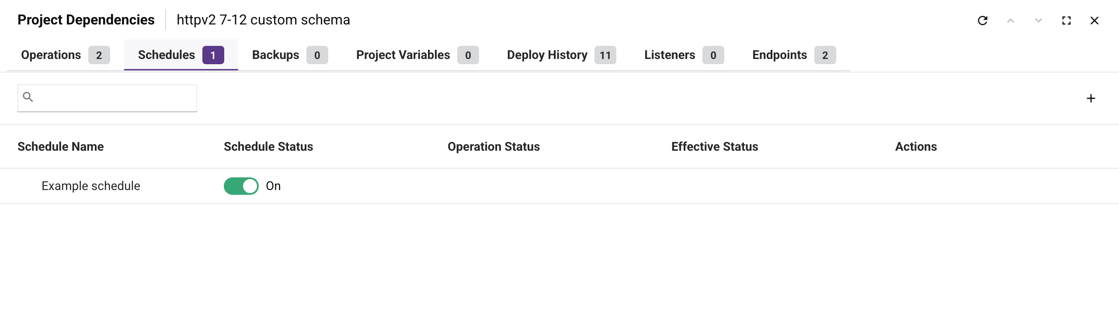Click the up chevron arrow icon
The width and height of the screenshot is (1119, 332).
coord(1011,21)
